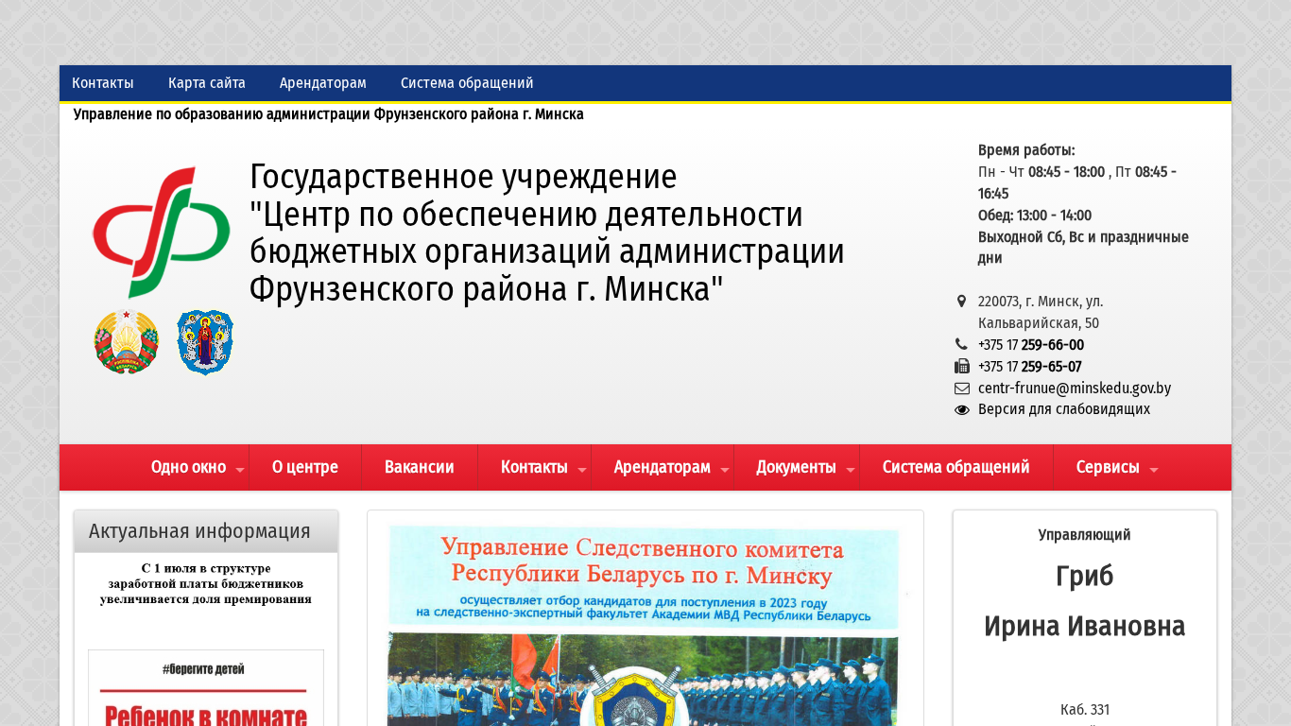Click the Belarus state emblem image

tap(127, 342)
